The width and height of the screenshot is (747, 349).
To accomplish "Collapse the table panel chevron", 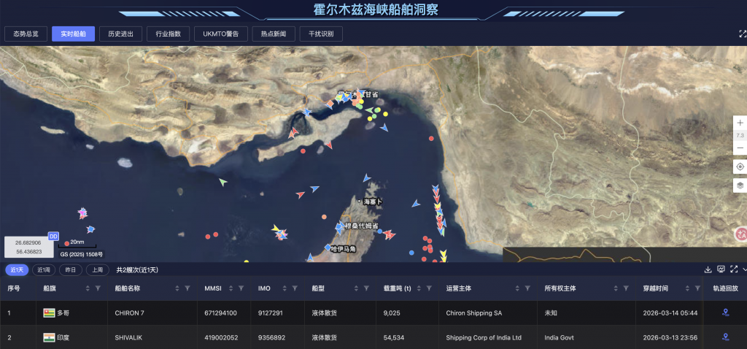I will (x=744, y=269).
